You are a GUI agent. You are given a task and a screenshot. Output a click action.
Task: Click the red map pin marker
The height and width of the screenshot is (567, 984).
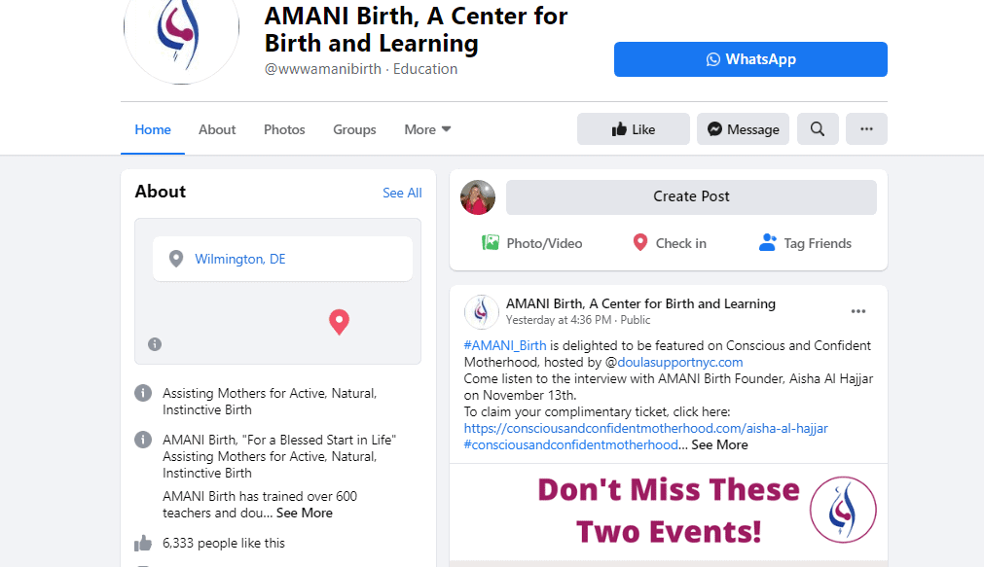339,322
